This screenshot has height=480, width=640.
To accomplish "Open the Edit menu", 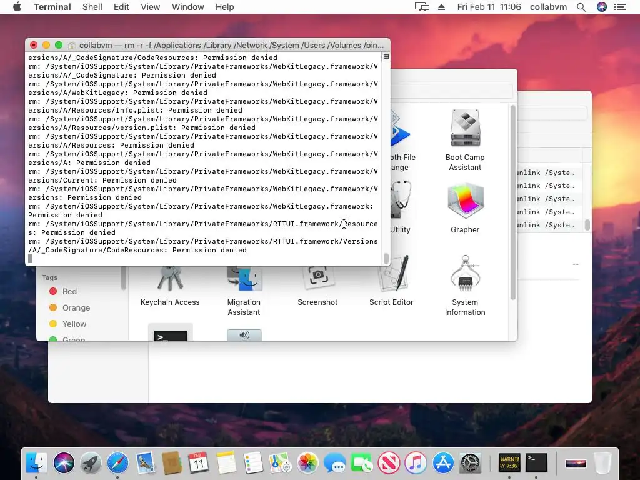I will pyautogui.click(x=121, y=7).
